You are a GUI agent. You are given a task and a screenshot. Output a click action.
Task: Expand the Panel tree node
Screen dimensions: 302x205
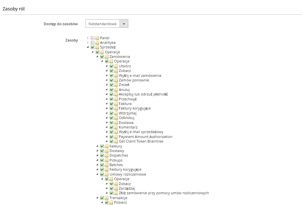[x=88, y=38]
